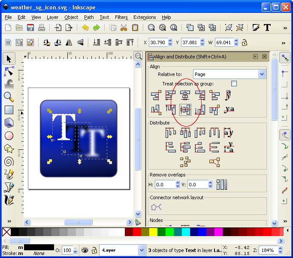Toggle current layer visibility eye
The height and width of the screenshot is (258, 293).
click(85, 250)
